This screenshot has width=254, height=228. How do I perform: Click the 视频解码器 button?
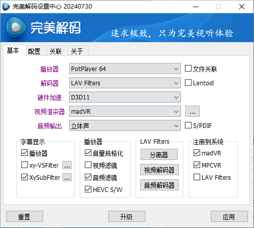coord(160,170)
